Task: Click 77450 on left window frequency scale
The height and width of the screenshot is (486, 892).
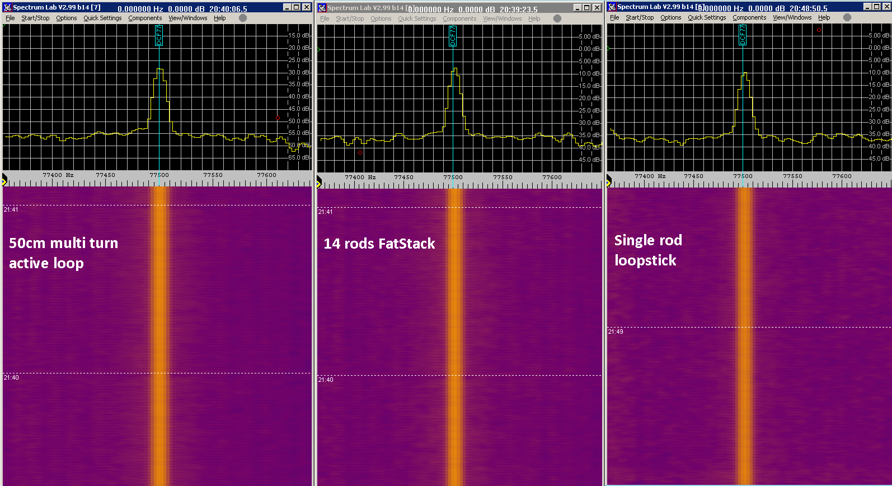Action: (105, 175)
